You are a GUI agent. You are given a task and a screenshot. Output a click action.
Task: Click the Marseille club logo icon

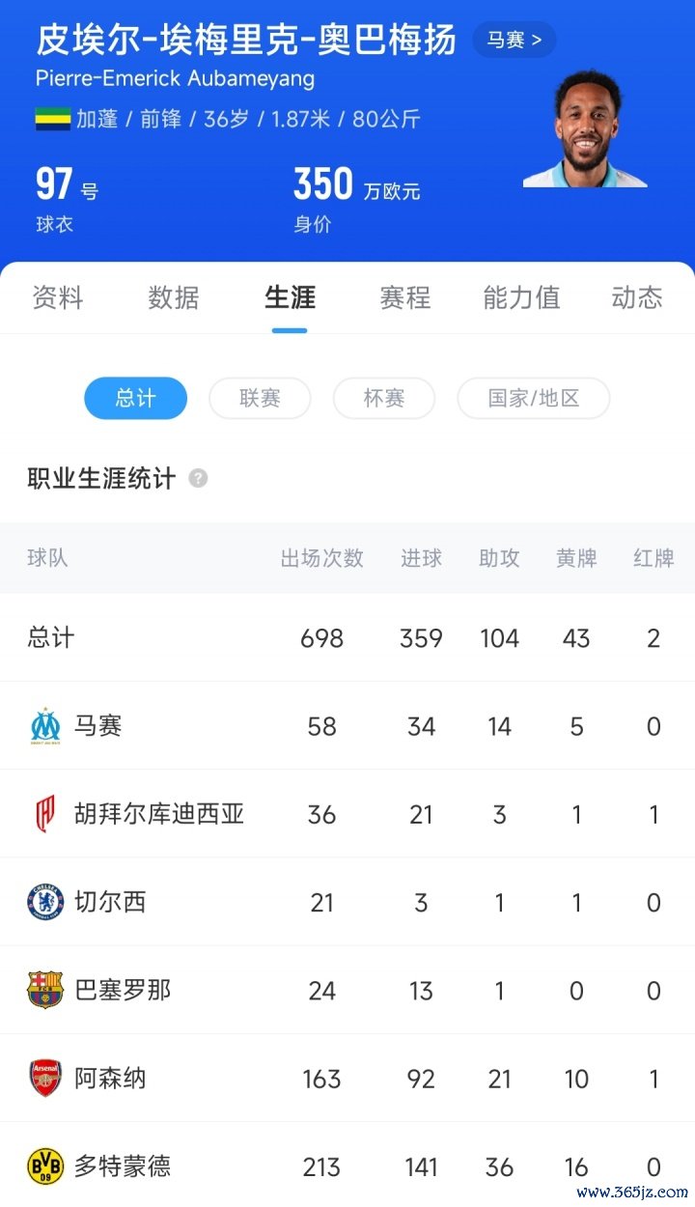tap(44, 726)
